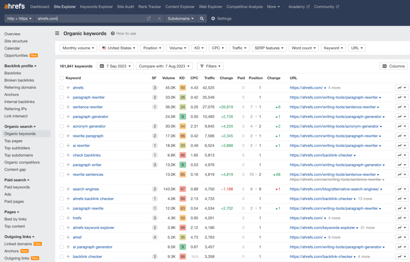Click the How to use help icon
Image resolution: width=410 pixels, height=262 pixels.
coord(113,34)
